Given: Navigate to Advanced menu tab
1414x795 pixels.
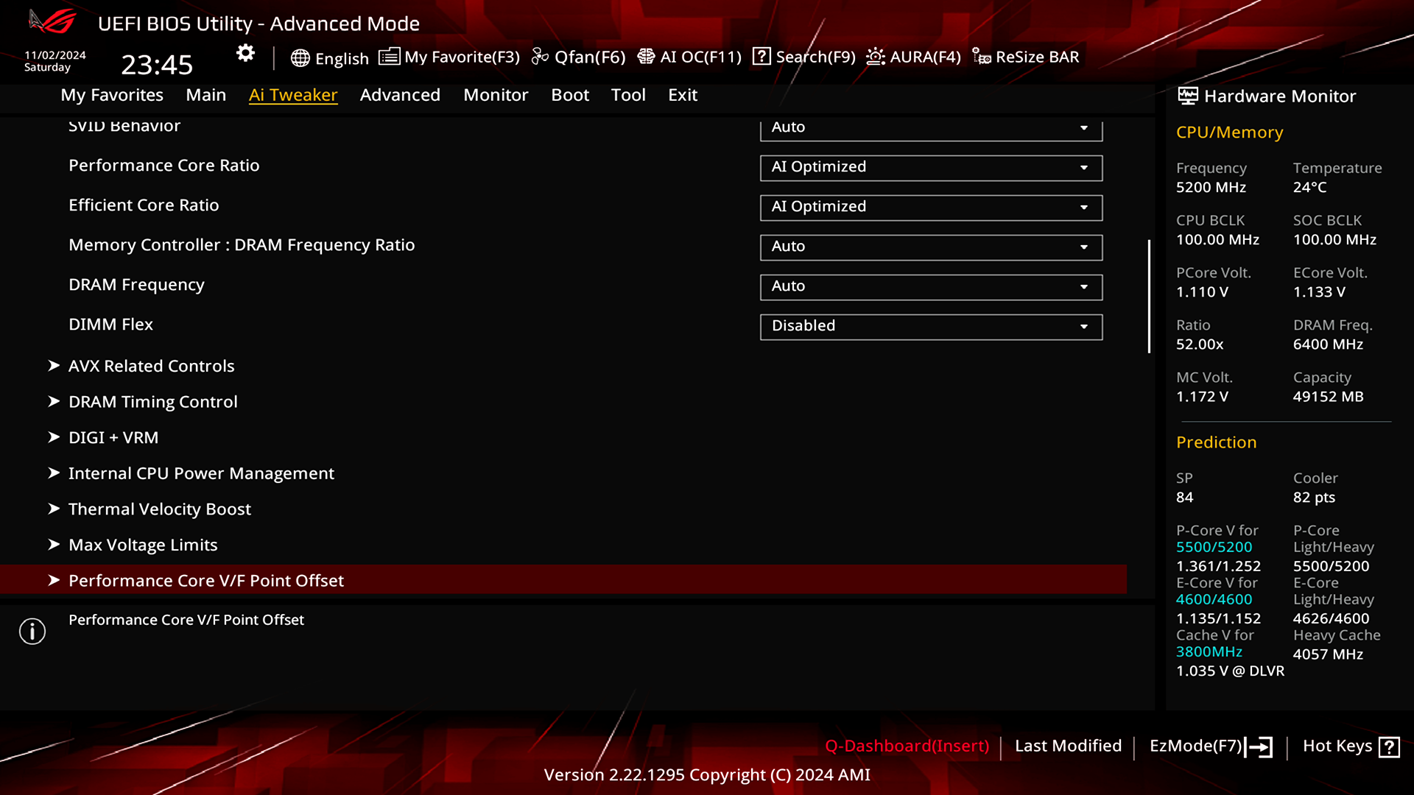Looking at the screenshot, I should [400, 94].
